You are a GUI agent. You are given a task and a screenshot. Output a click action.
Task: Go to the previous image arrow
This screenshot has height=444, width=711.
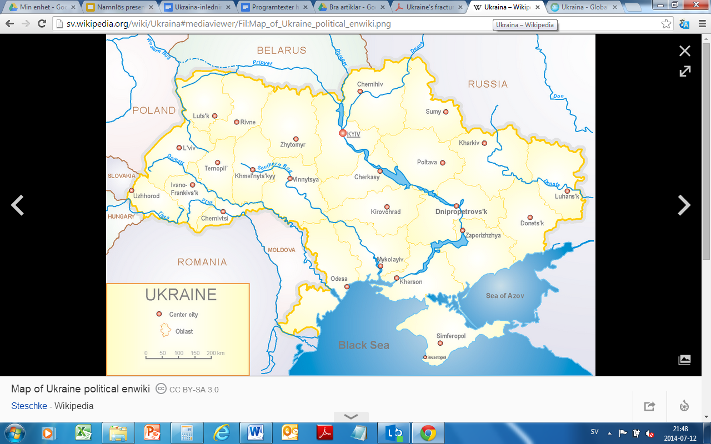tap(18, 205)
